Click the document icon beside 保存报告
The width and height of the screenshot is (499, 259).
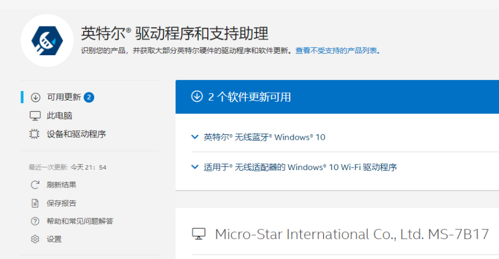[x=35, y=203]
